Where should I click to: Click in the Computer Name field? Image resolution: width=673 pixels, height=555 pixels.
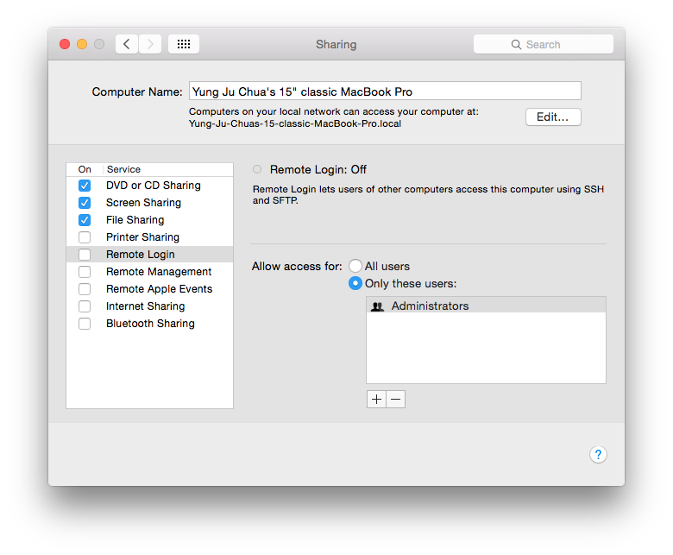coord(385,91)
